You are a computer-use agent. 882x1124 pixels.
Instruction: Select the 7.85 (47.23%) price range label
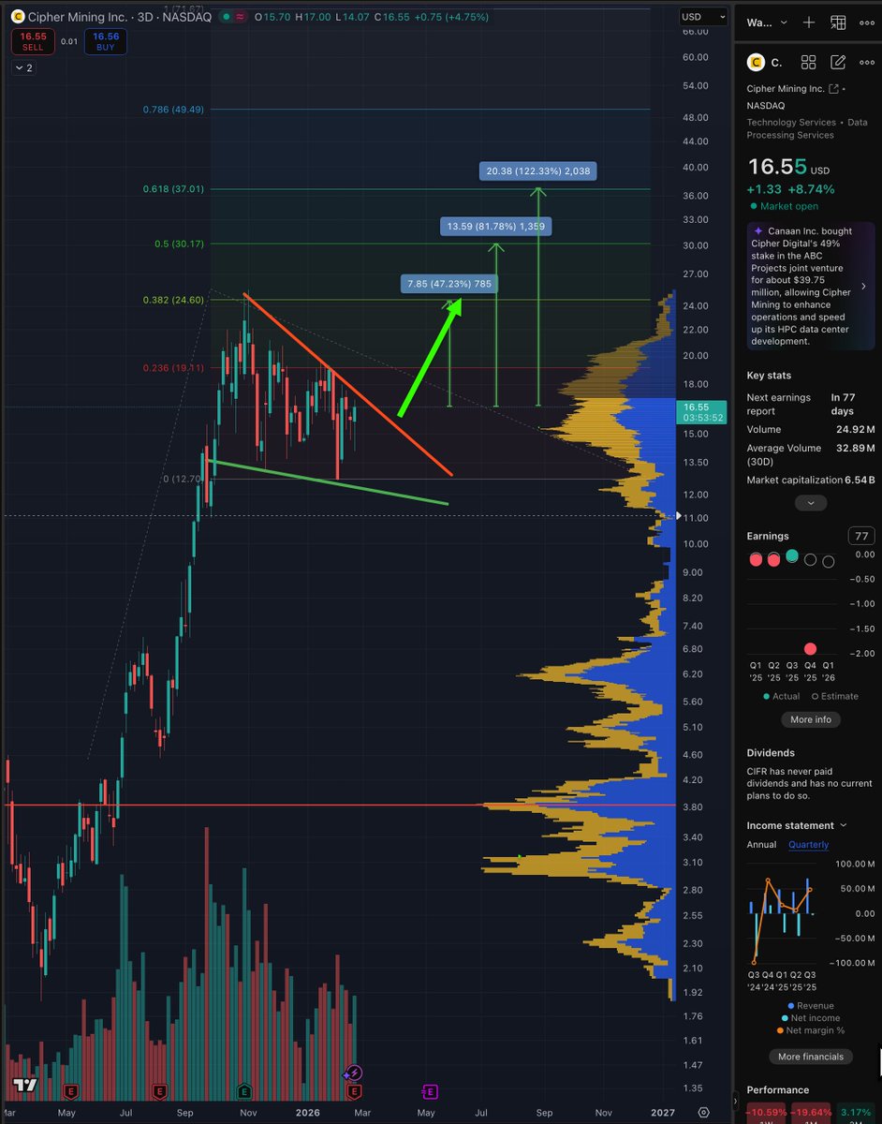click(x=449, y=283)
